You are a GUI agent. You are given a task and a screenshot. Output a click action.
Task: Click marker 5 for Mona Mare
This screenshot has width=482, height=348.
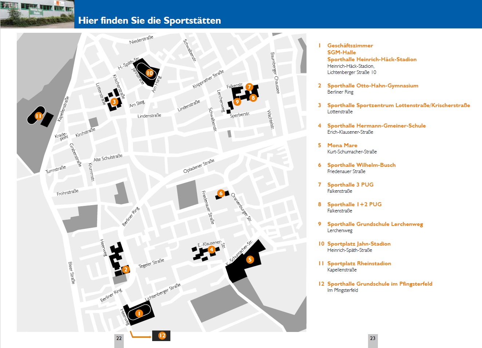pyautogui.click(x=250, y=259)
